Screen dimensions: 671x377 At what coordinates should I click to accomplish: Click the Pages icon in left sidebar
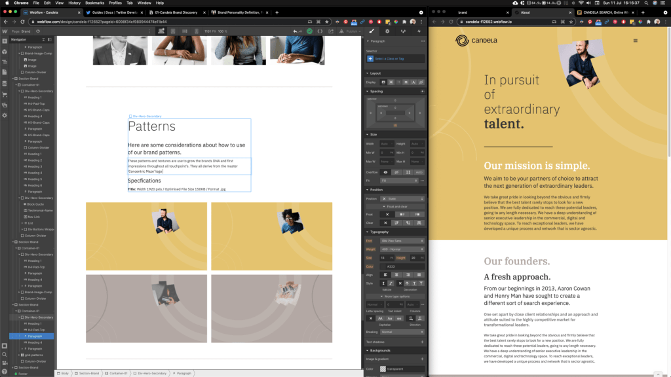[x=5, y=73]
